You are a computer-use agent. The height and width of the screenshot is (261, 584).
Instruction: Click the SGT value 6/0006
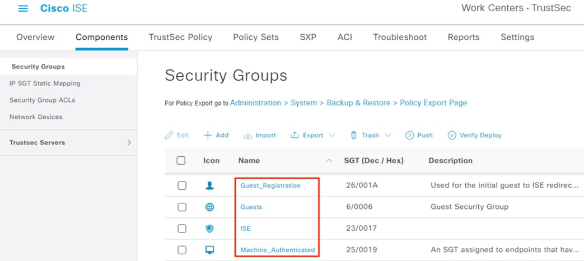tap(359, 207)
